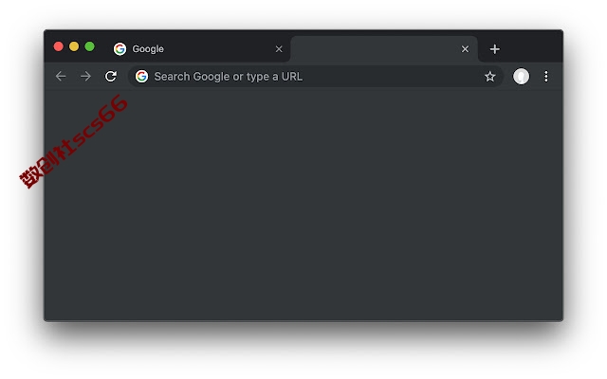Screen dimensions: 607x379
Task: Click the red close window button
Action: [59, 46]
